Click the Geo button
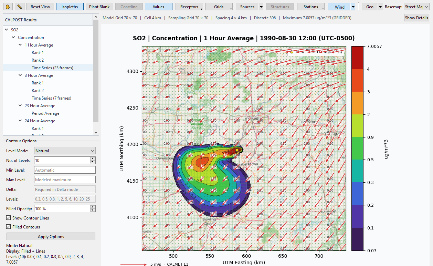The height and width of the screenshot is (266, 433). coord(370,7)
